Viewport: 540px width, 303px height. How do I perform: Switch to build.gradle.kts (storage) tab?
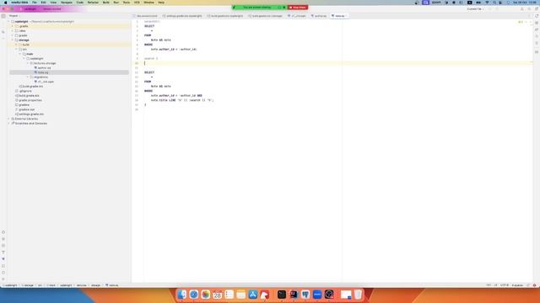[x=265, y=16]
